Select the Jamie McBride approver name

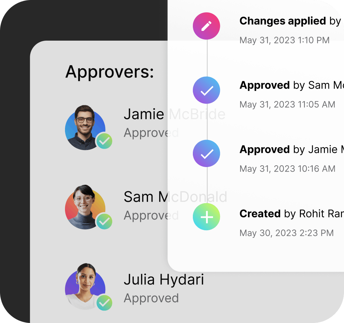(x=175, y=114)
